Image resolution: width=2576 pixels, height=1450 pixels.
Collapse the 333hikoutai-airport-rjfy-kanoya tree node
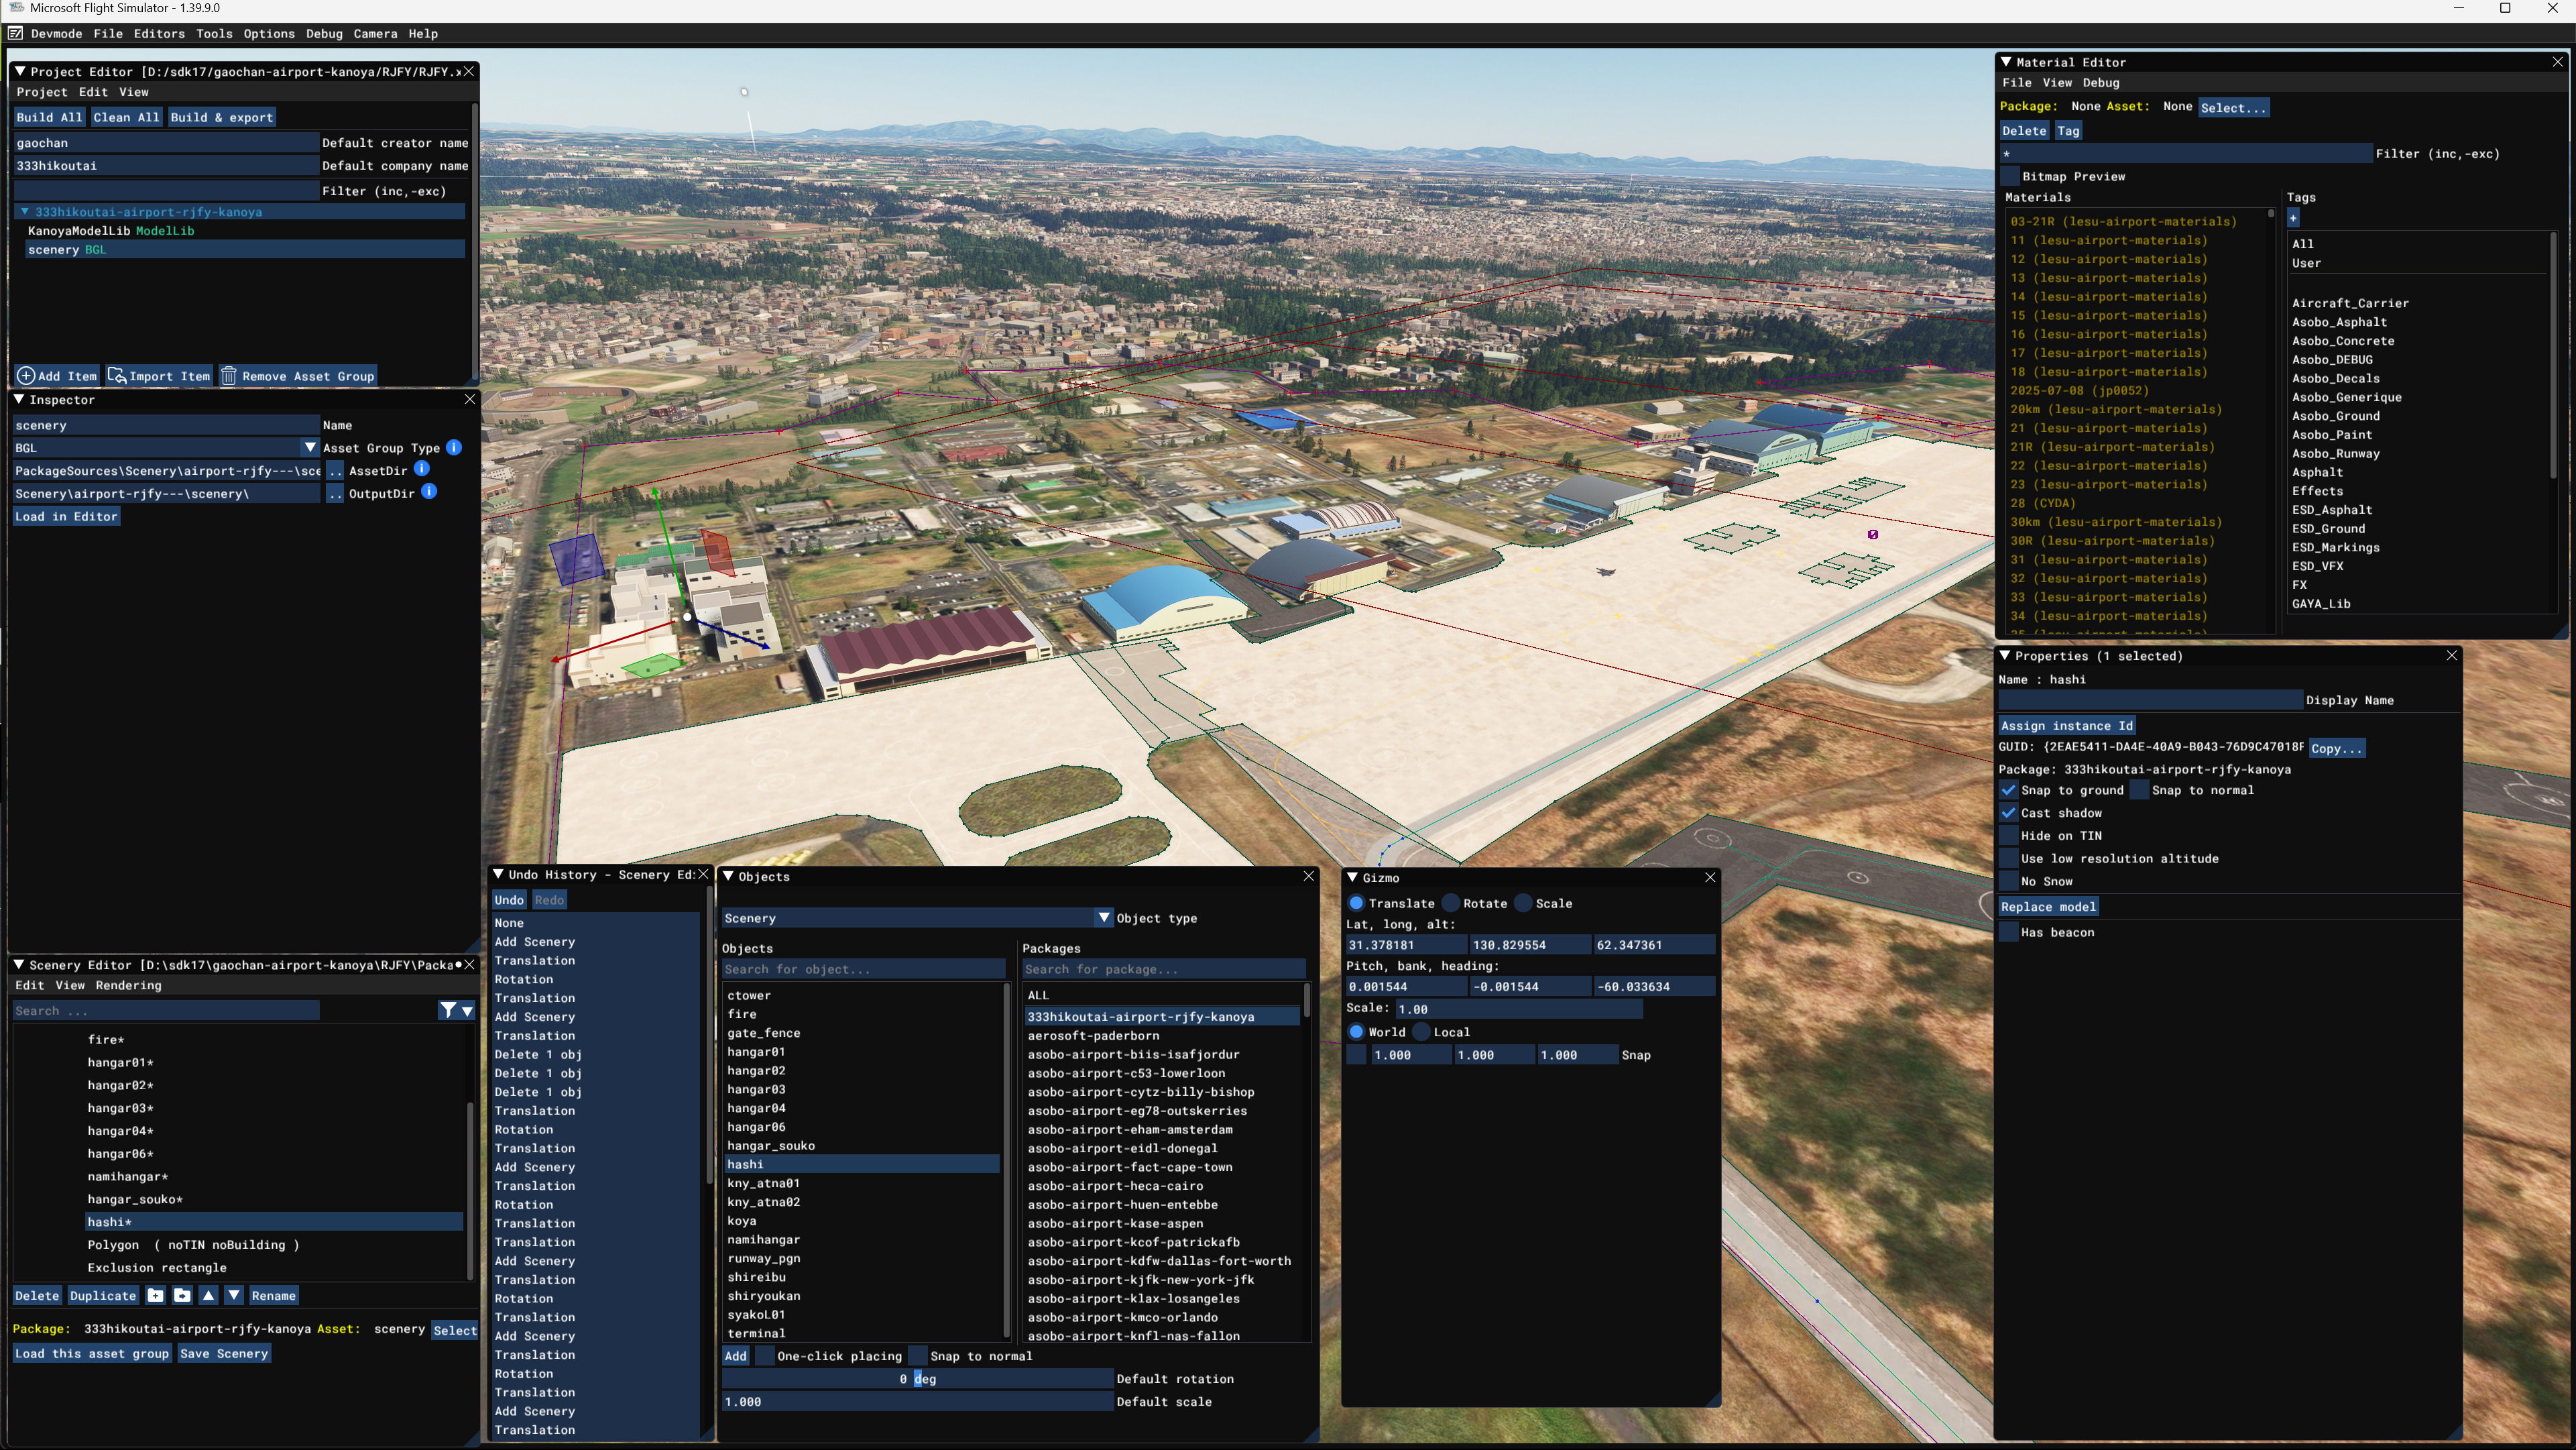click(24, 212)
